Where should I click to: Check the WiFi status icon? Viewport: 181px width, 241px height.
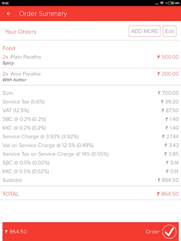(162, 3)
